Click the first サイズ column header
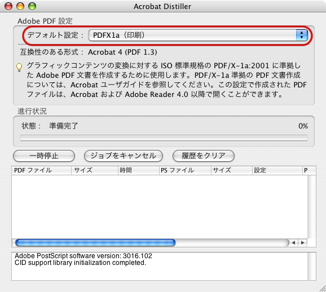Image resolution: width=326 pixels, height=292 pixels. click(95, 170)
